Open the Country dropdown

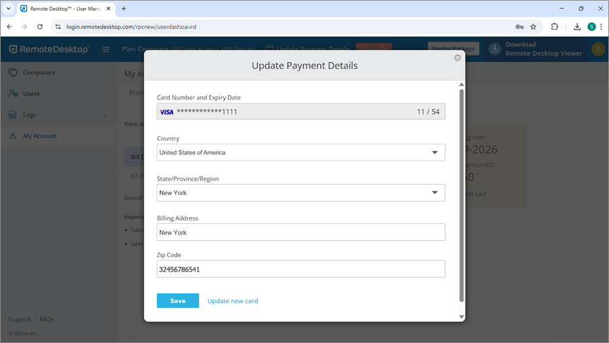300,153
